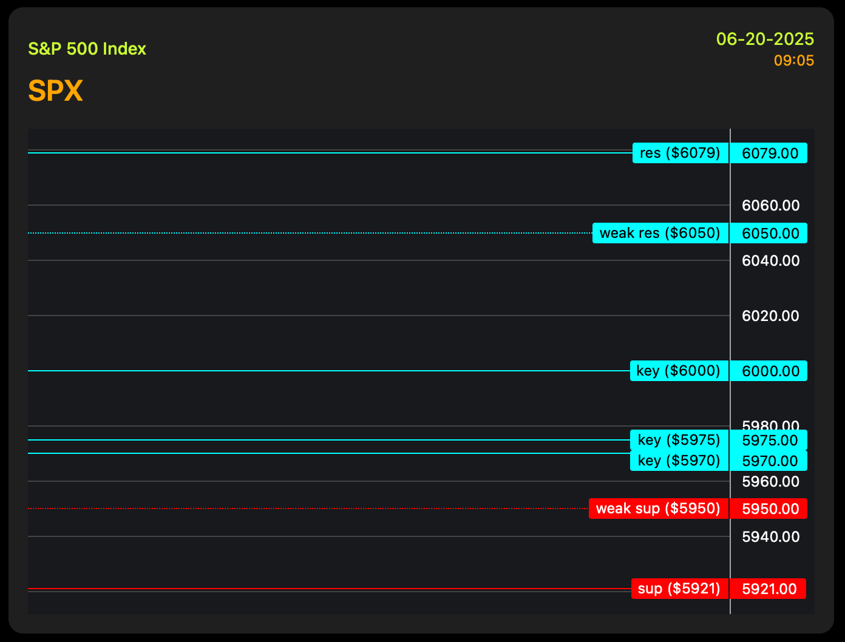Select the weak res ($6050) label
845x642 pixels.
click(x=660, y=233)
